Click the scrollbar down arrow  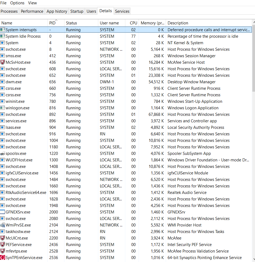254,259
